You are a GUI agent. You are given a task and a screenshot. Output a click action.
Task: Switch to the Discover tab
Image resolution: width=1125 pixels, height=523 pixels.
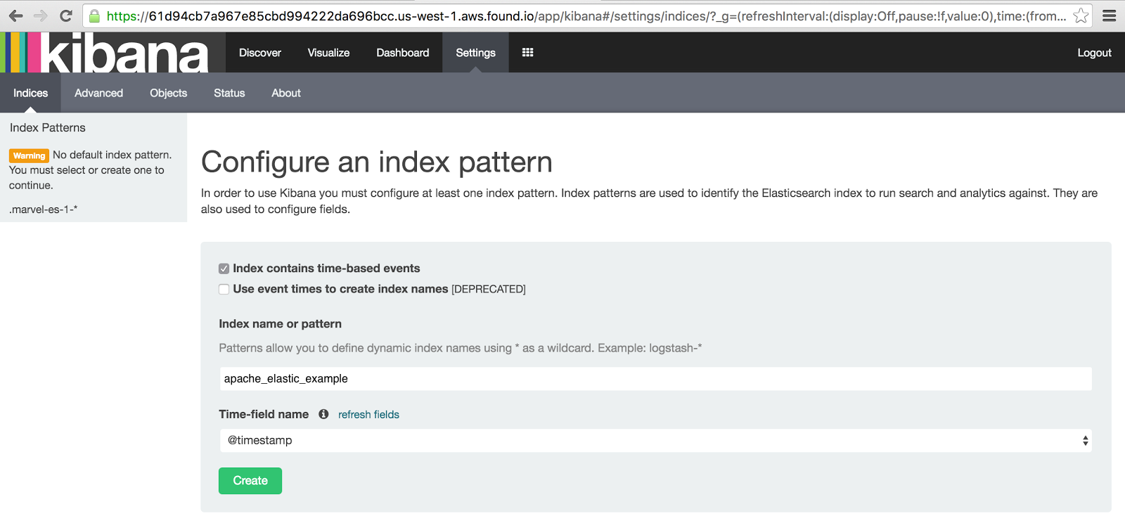coord(259,53)
